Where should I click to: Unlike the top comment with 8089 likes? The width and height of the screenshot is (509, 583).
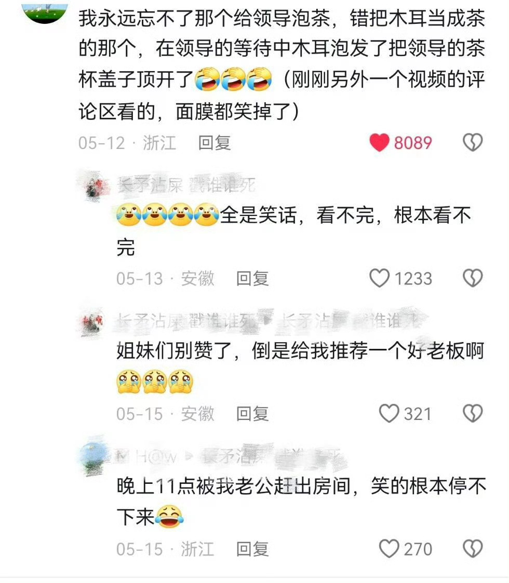point(379,143)
